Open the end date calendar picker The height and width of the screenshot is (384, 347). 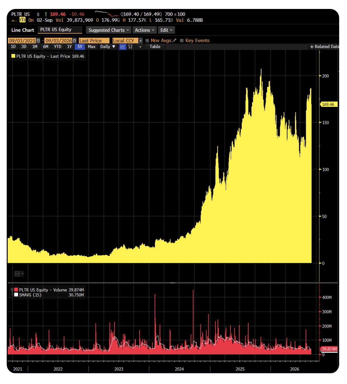pyautogui.click(x=74, y=41)
